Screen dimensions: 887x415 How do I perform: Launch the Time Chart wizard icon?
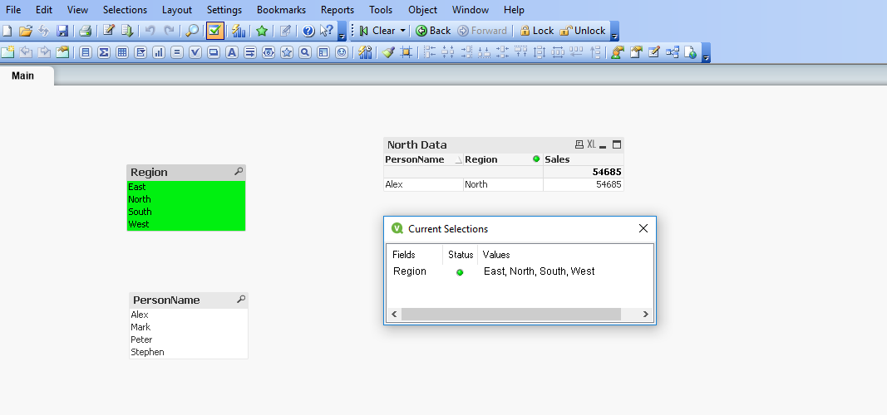(x=366, y=52)
